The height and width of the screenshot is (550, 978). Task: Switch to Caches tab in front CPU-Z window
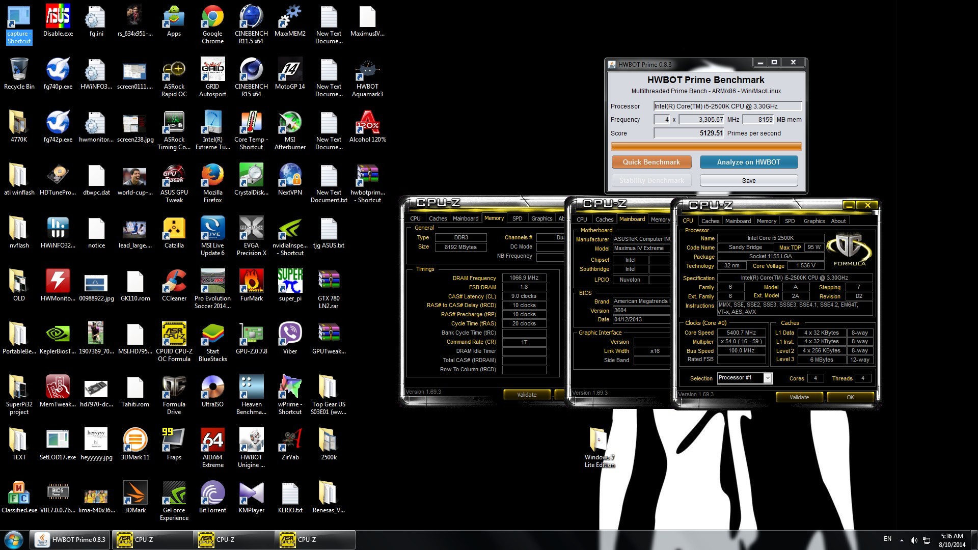click(710, 221)
